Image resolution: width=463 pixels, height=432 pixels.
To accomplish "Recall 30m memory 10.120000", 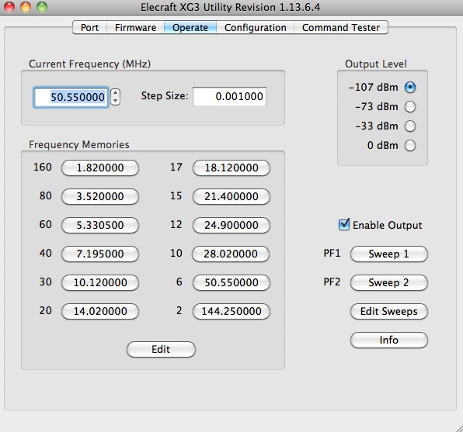I will coord(100,282).
